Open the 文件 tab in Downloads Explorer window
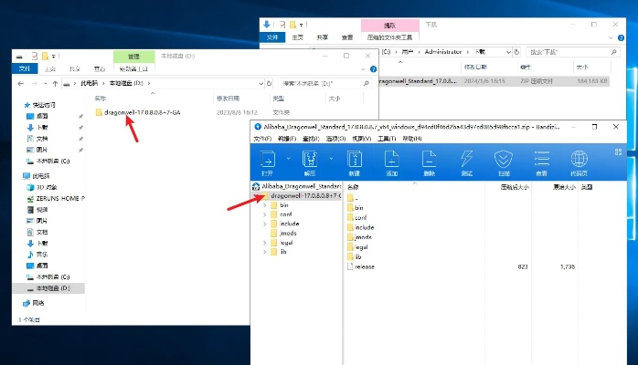Viewport: 638px width, 365px height. pos(271,38)
